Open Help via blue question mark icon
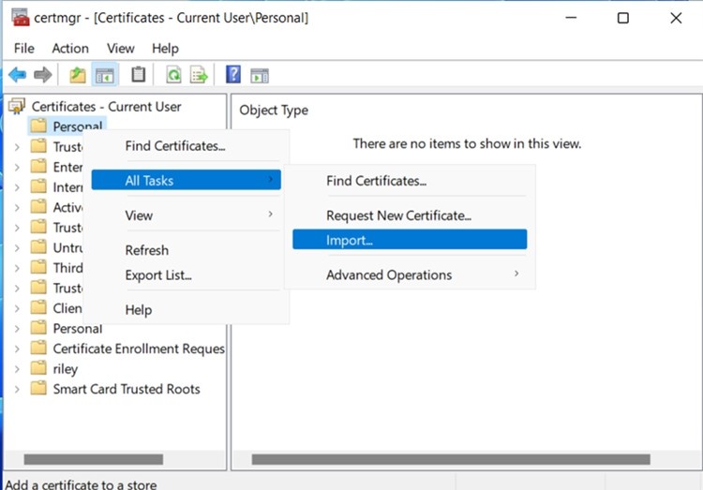Screen dimensions: 703x490 point(233,74)
